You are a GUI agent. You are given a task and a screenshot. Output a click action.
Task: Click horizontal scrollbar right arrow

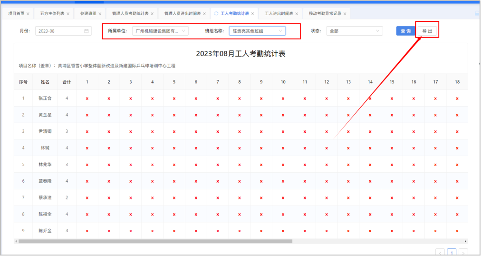pyautogui.click(x=465, y=241)
